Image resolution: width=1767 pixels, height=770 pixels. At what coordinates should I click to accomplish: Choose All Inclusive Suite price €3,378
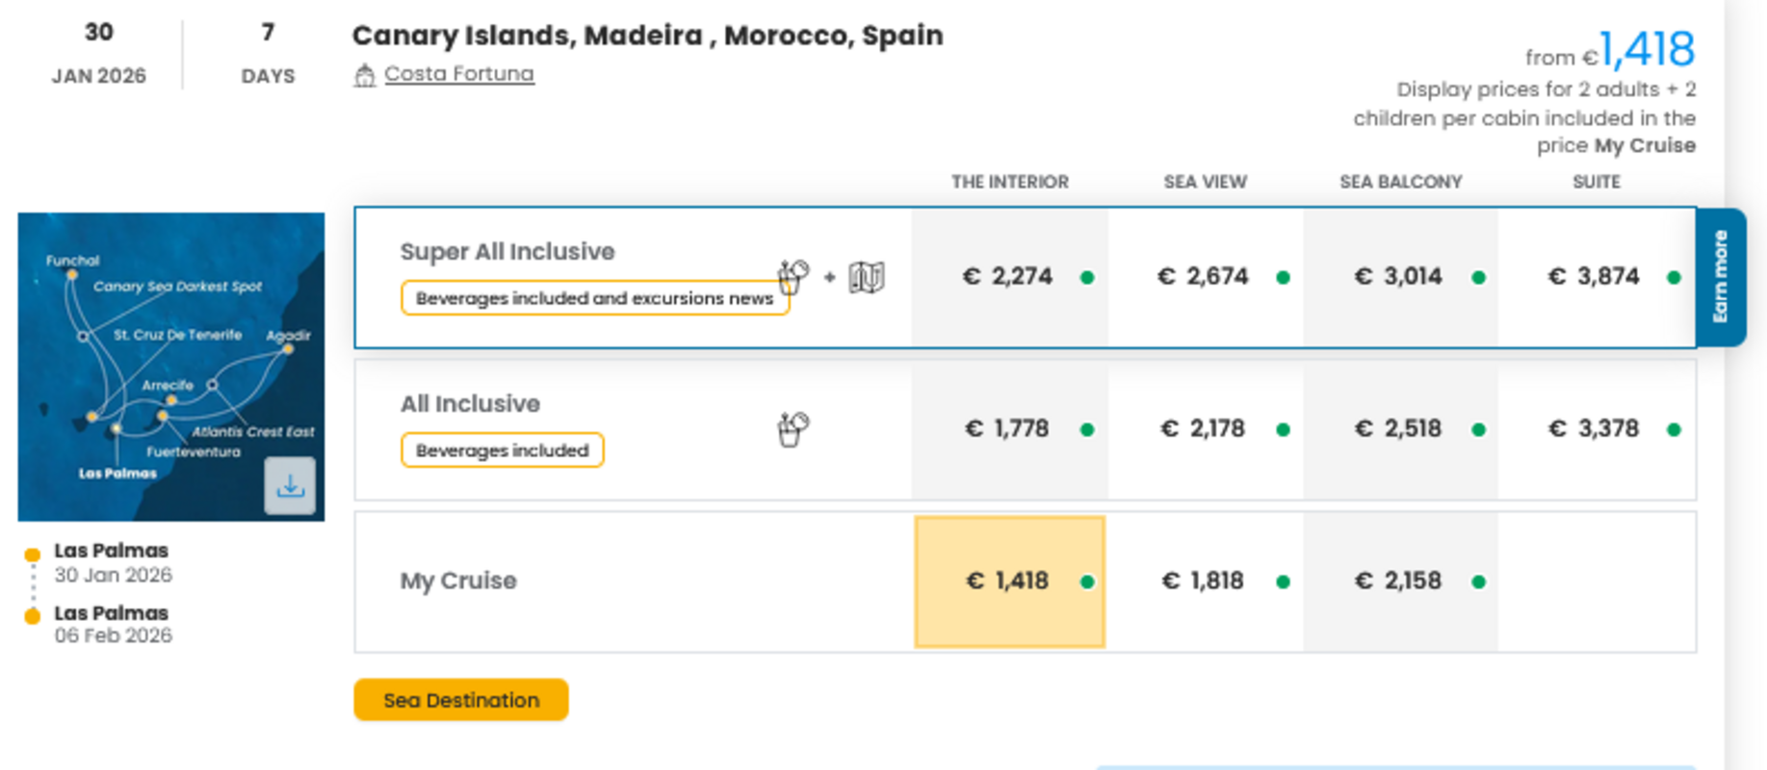pos(1595,429)
